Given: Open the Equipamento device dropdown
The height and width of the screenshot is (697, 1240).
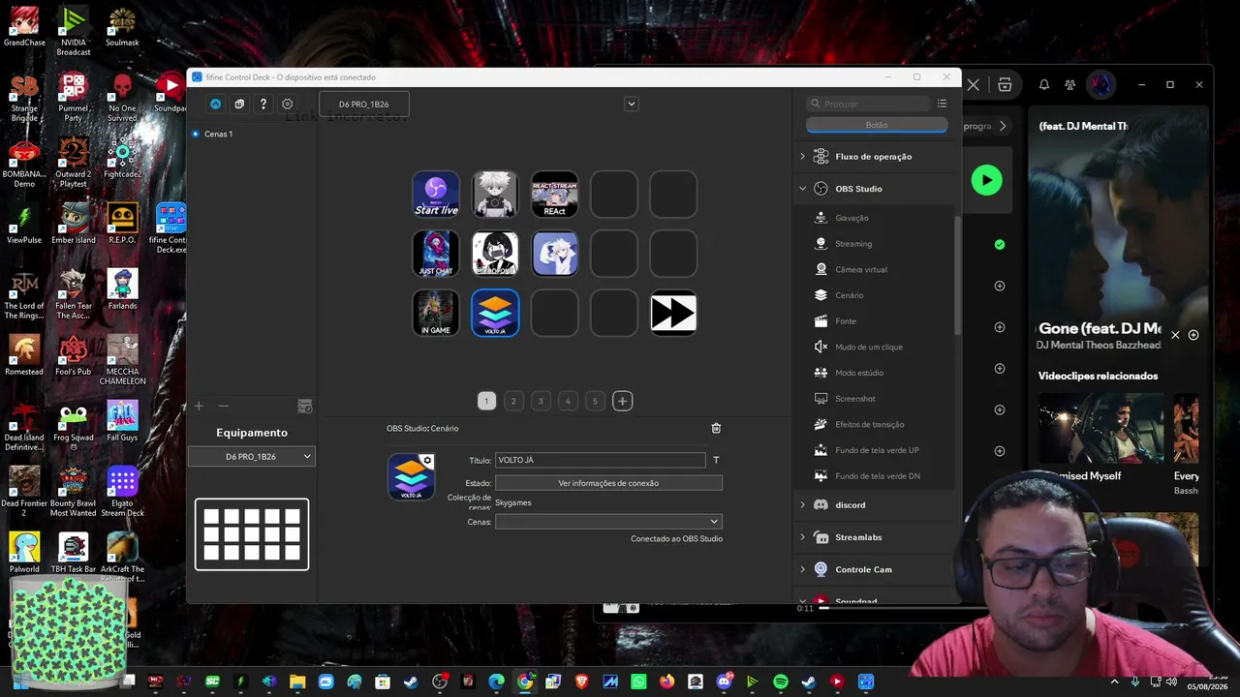Looking at the screenshot, I should (x=252, y=456).
